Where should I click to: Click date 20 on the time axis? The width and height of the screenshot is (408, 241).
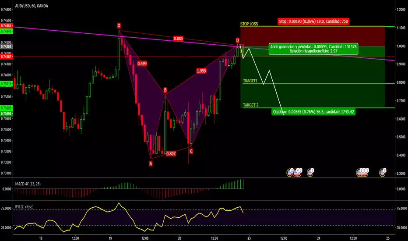pos(179,238)
